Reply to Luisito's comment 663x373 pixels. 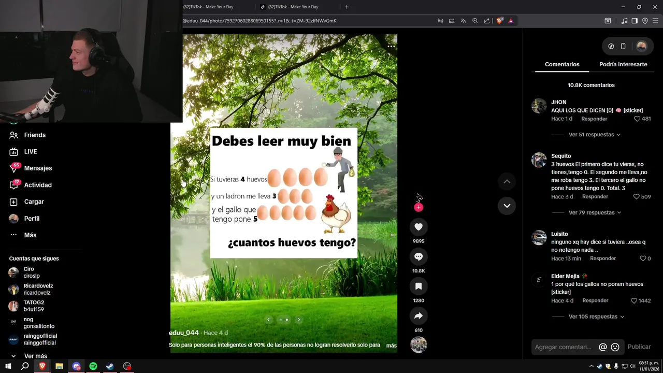point(603,259)
